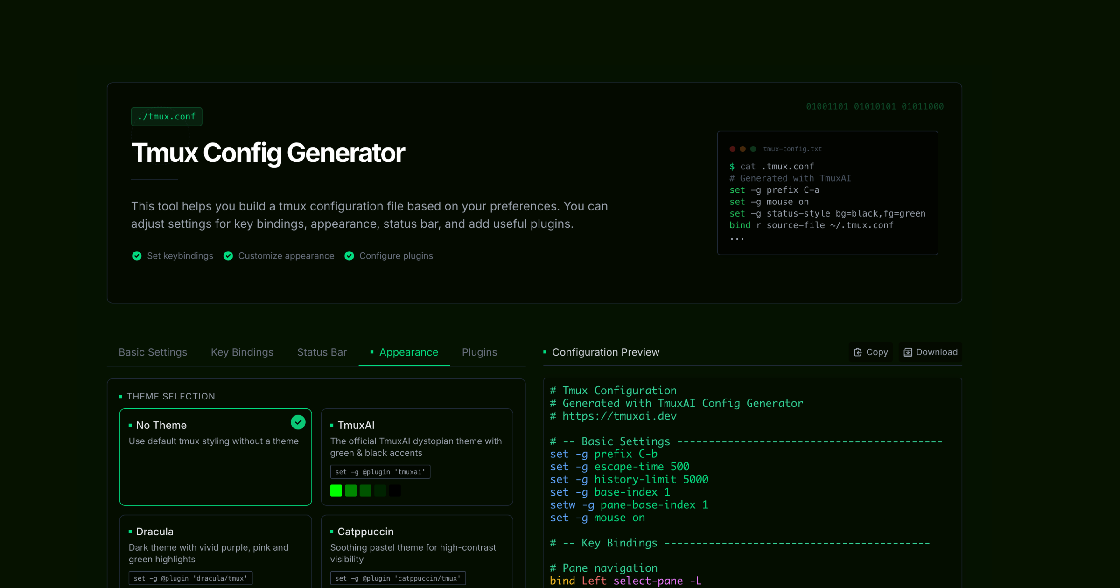The image size is (1120, 588).
Task: Open the Key Bindings tab
Action: click(242, 352)
